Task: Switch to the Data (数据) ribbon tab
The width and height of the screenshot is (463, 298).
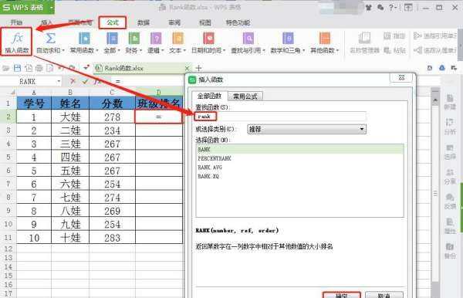Action: [144, 22]
